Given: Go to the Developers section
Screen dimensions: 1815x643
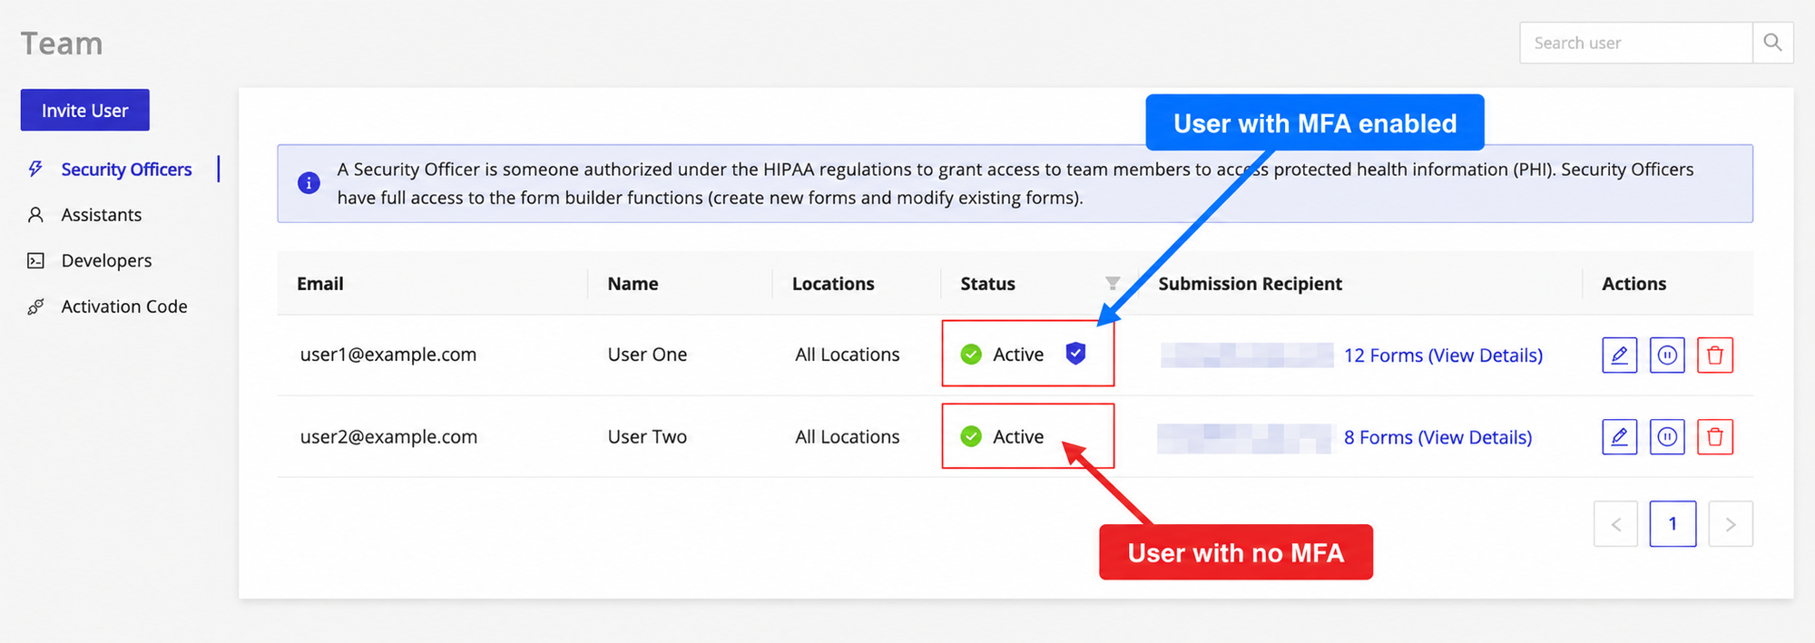Looking at the screenshot, I should [106, 260].
